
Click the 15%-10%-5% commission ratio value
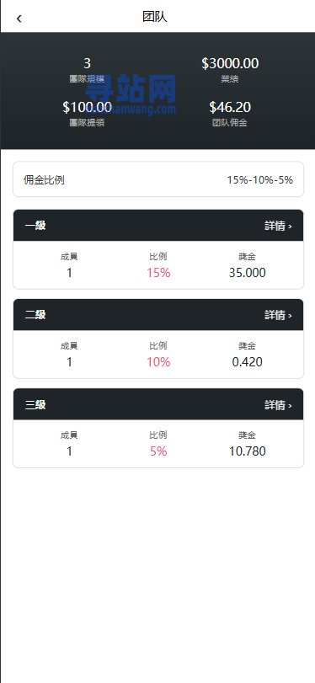pyautogui.click(x=259, y=180)
